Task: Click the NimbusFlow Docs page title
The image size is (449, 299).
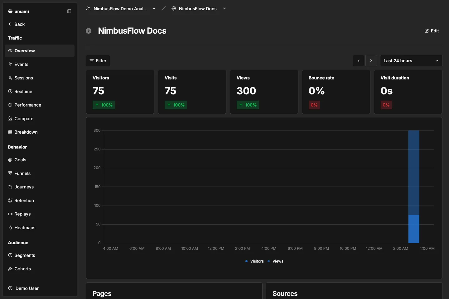Action: click(132, 31)
